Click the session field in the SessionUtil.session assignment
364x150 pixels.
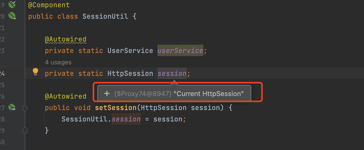tap(126, 119)
